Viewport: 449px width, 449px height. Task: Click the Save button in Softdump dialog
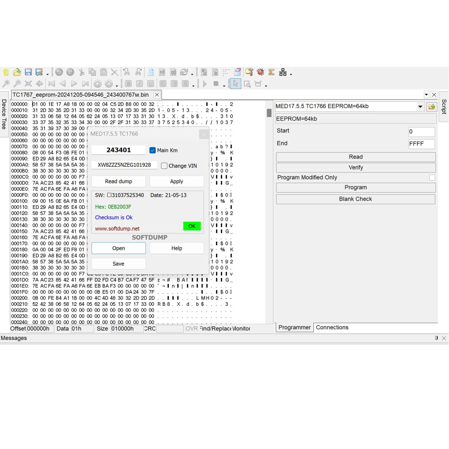click(119, 264)
